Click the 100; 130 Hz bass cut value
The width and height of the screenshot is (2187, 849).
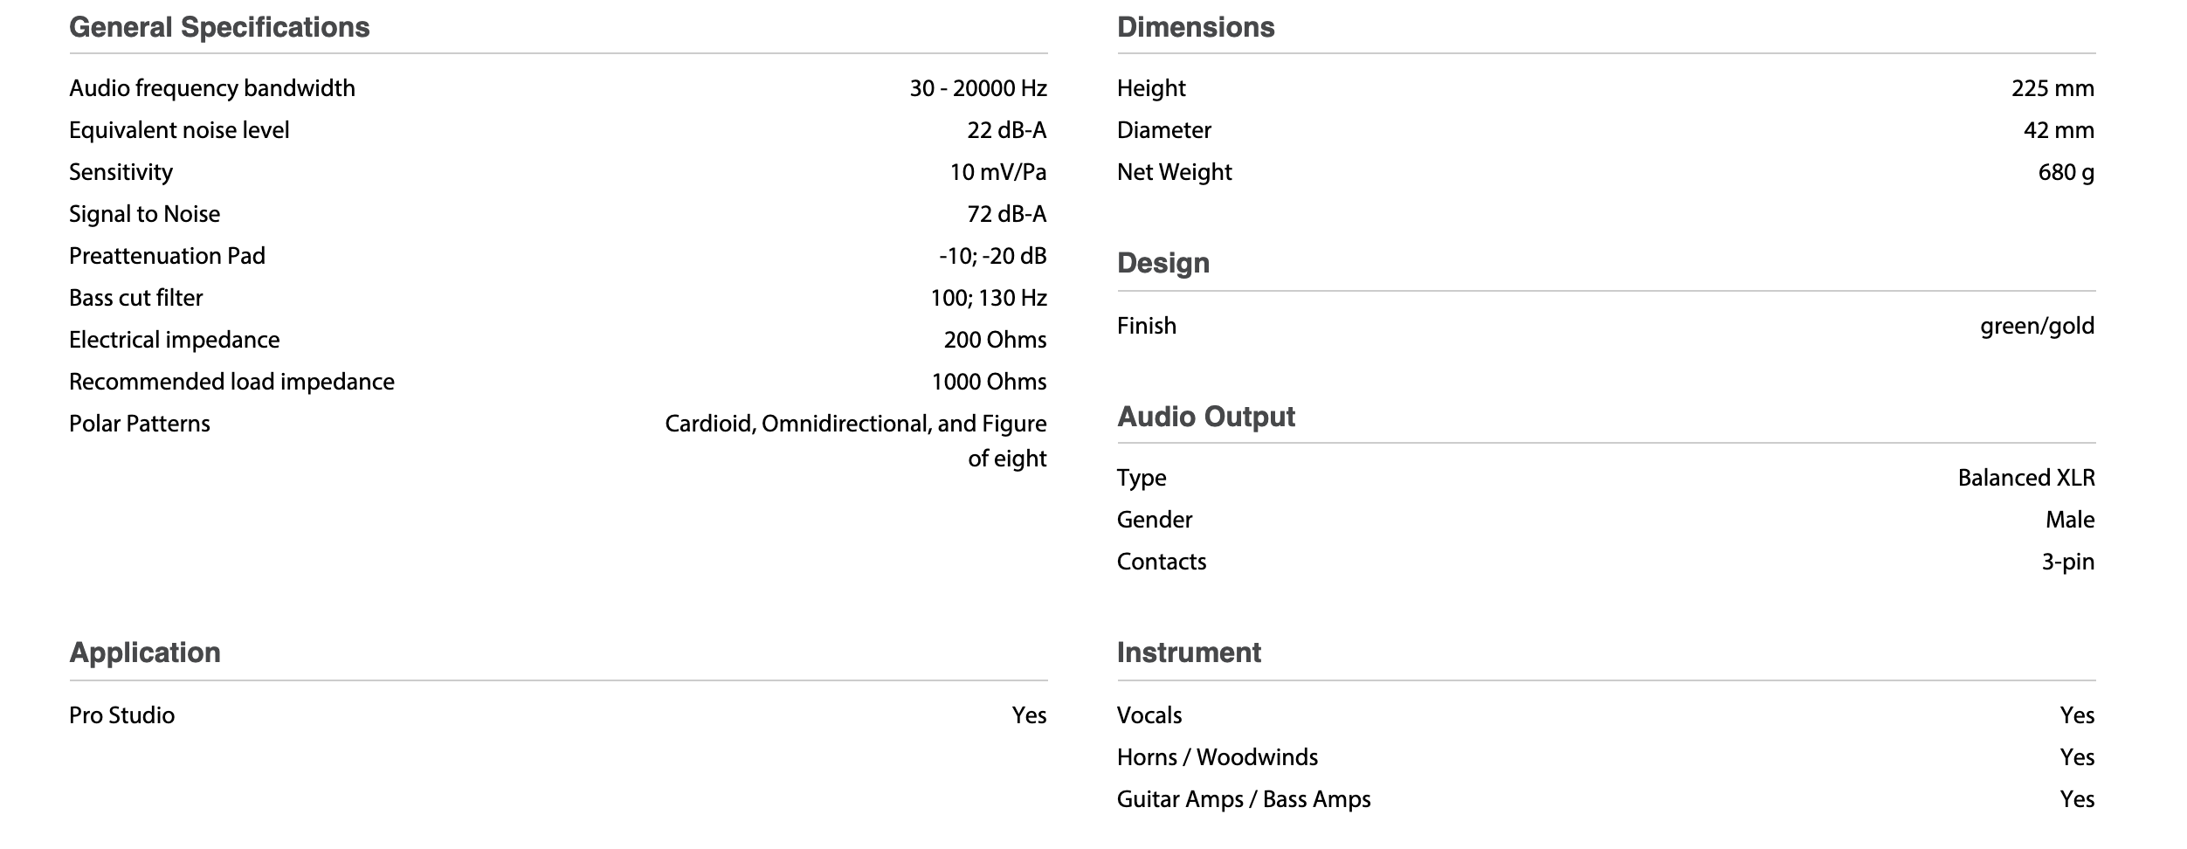pos(988,298)
